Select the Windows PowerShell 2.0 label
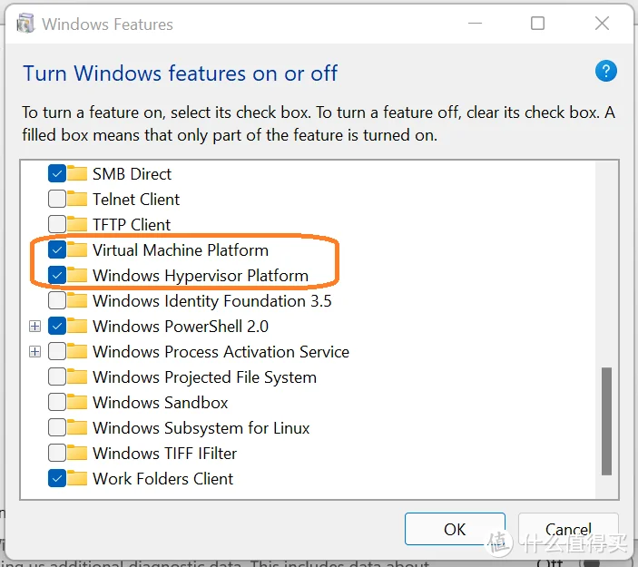The height and width of the screenshot is (567, 638). (181, 327)
